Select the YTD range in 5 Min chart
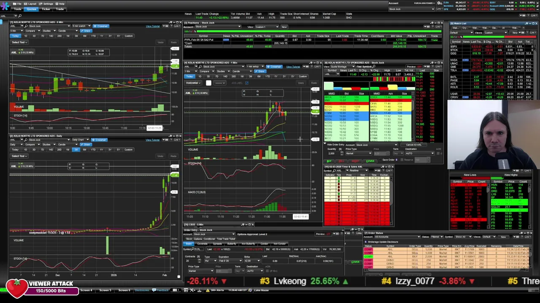Image resolution: width=540 pixels, height=303 pixels. (x=93, y=36)
